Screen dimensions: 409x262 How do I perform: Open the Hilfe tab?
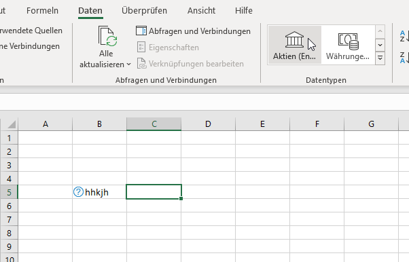tap(244, 11)
